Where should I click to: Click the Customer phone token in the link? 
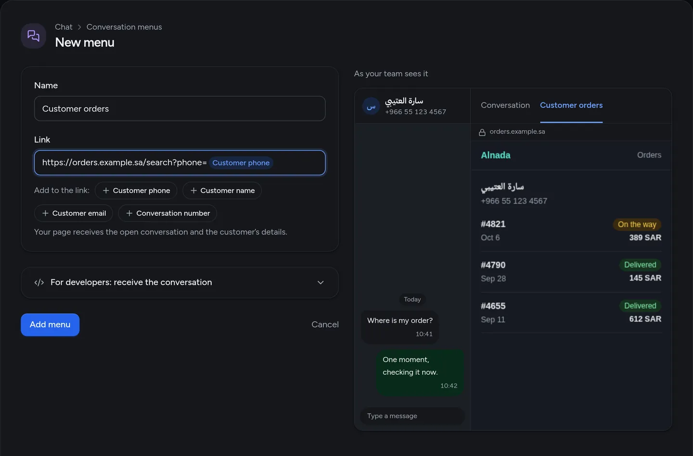click(241, 163)
